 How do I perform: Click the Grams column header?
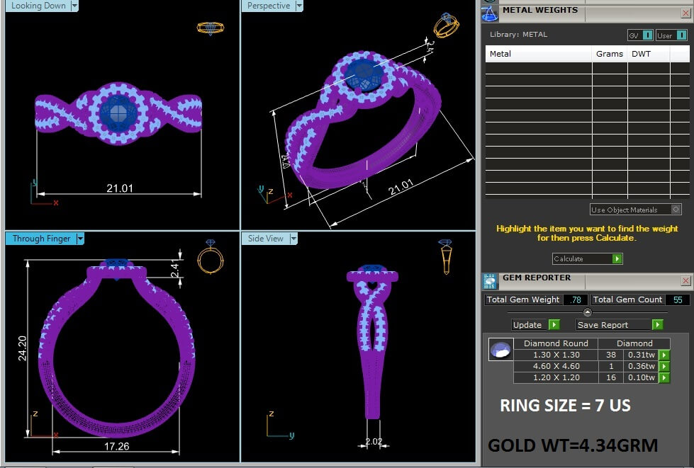610,54
